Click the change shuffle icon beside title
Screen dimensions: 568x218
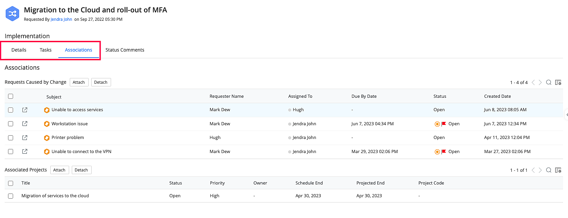click(12, 14)
